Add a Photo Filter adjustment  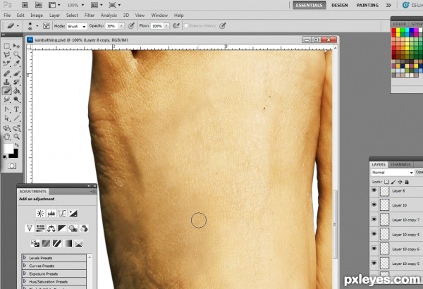[x=73, y=228]
